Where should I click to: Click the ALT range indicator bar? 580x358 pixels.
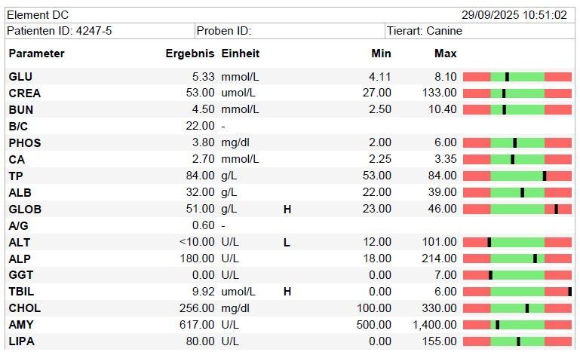(x=517, y=242)
